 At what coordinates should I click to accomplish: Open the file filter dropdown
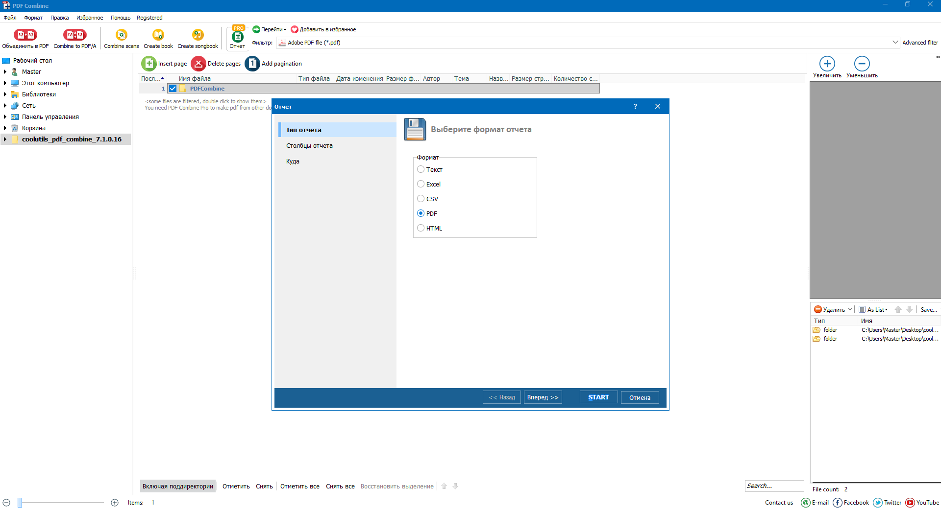[x=895, y=43]
